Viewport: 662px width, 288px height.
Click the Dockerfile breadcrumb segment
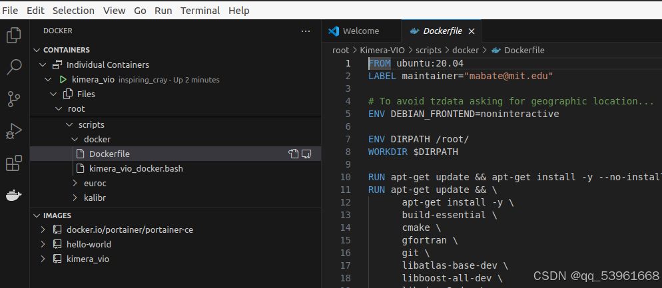pyautogui.click(x=524, y=50)
